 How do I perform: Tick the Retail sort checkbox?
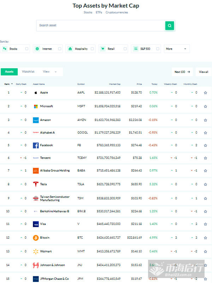125,49
